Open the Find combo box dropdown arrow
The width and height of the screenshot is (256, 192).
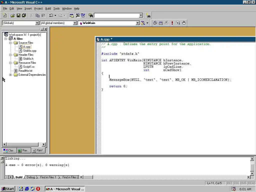click(141, 15)
